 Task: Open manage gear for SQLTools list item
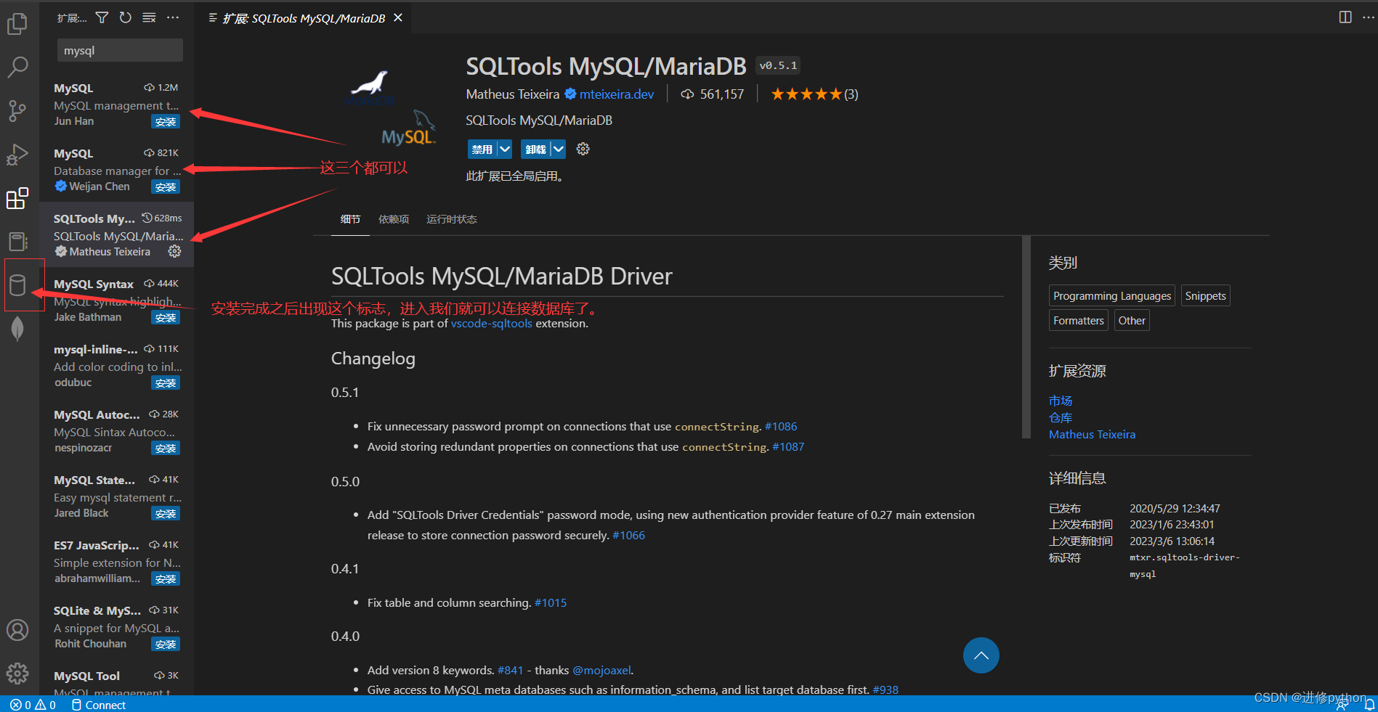click(x=174, y=251)
